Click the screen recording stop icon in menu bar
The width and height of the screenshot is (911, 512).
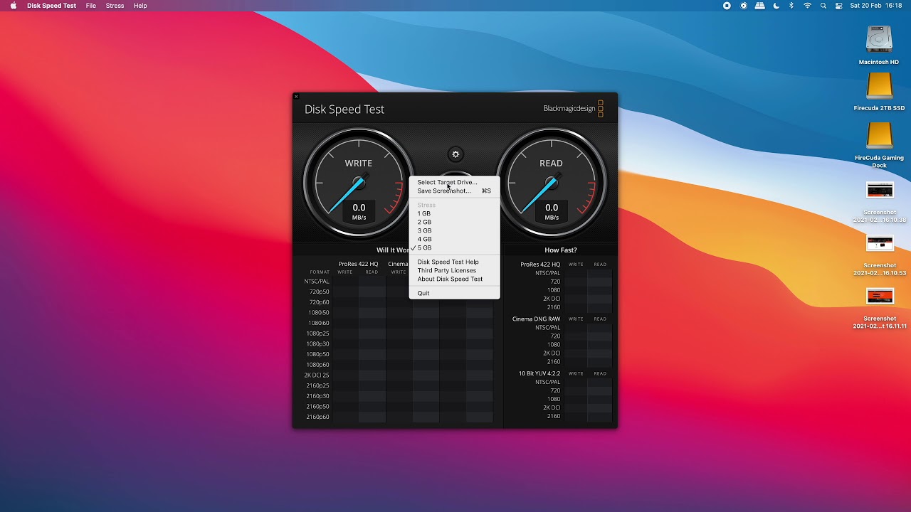pyautogui.click(x=727, y=6)
